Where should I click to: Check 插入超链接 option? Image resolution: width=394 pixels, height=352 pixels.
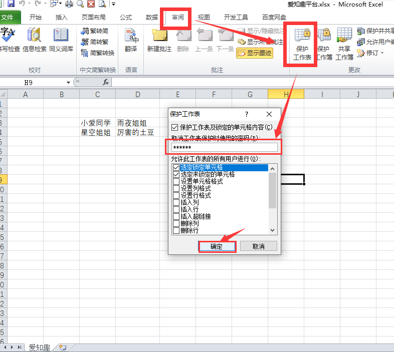pos(176,216)
